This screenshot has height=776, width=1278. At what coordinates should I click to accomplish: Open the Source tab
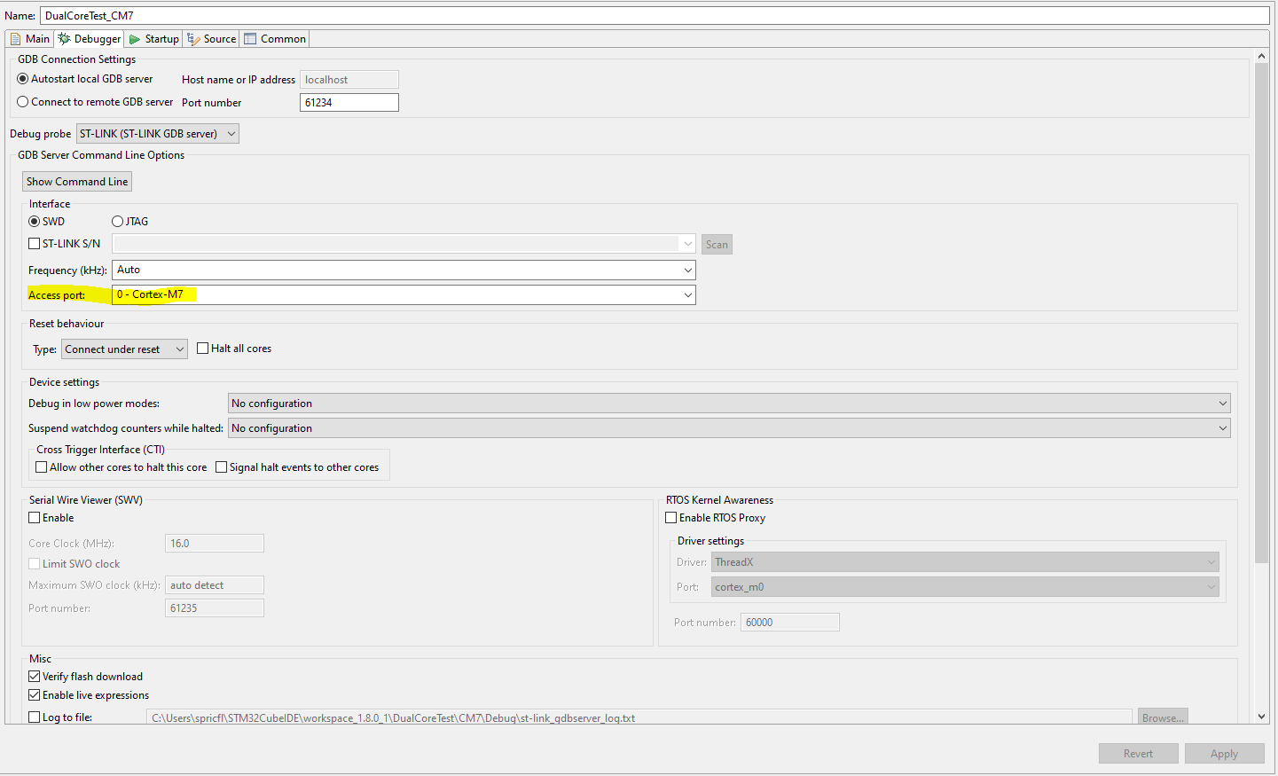click(211, 39)
